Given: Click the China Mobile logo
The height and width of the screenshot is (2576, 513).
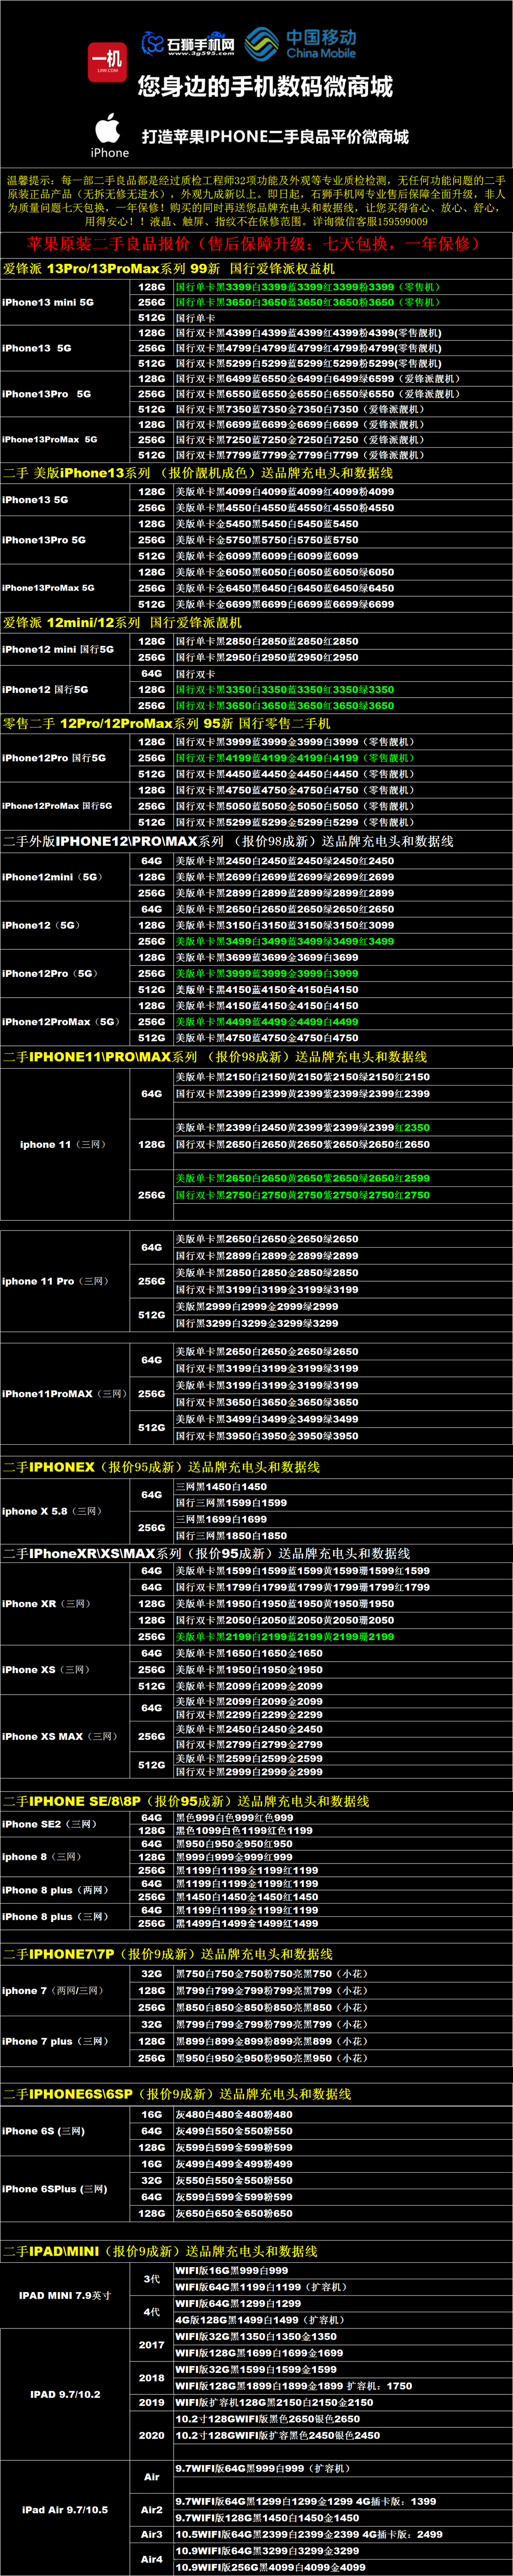Looking at the screenshot, I should click(x=301, y=44).
